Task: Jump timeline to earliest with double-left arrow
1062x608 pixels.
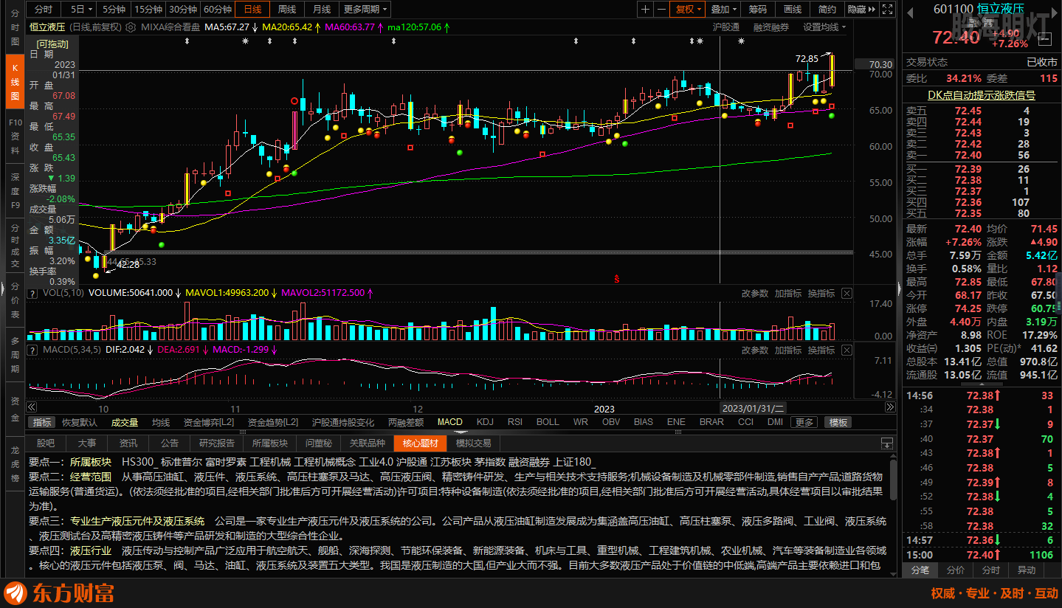Action: pyautogui.click(x=32, y=407)
